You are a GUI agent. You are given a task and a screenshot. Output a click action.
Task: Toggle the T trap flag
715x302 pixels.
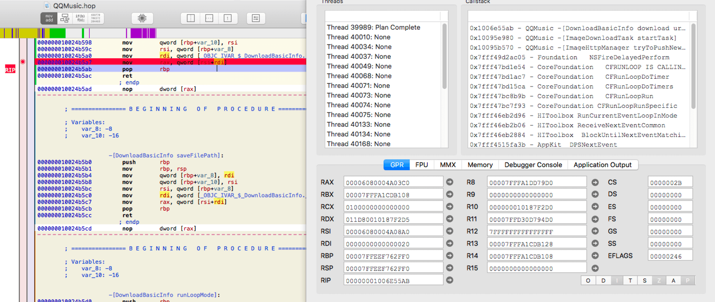(630, 280)
